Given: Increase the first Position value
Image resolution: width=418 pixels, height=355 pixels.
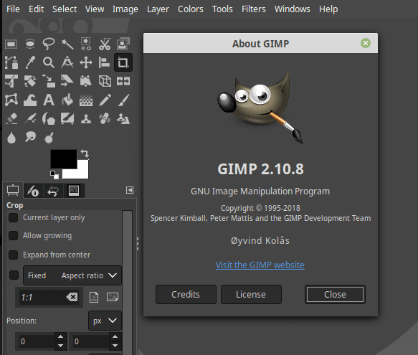Looking at the screenshot, I should click(x=60, y=336).
